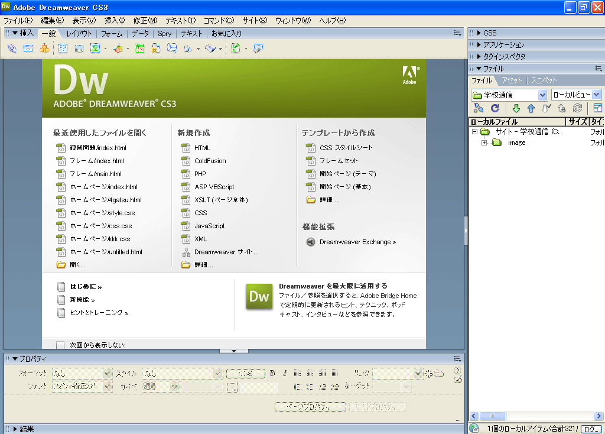Click the Hyperlink insert icon

coord(12,48)
